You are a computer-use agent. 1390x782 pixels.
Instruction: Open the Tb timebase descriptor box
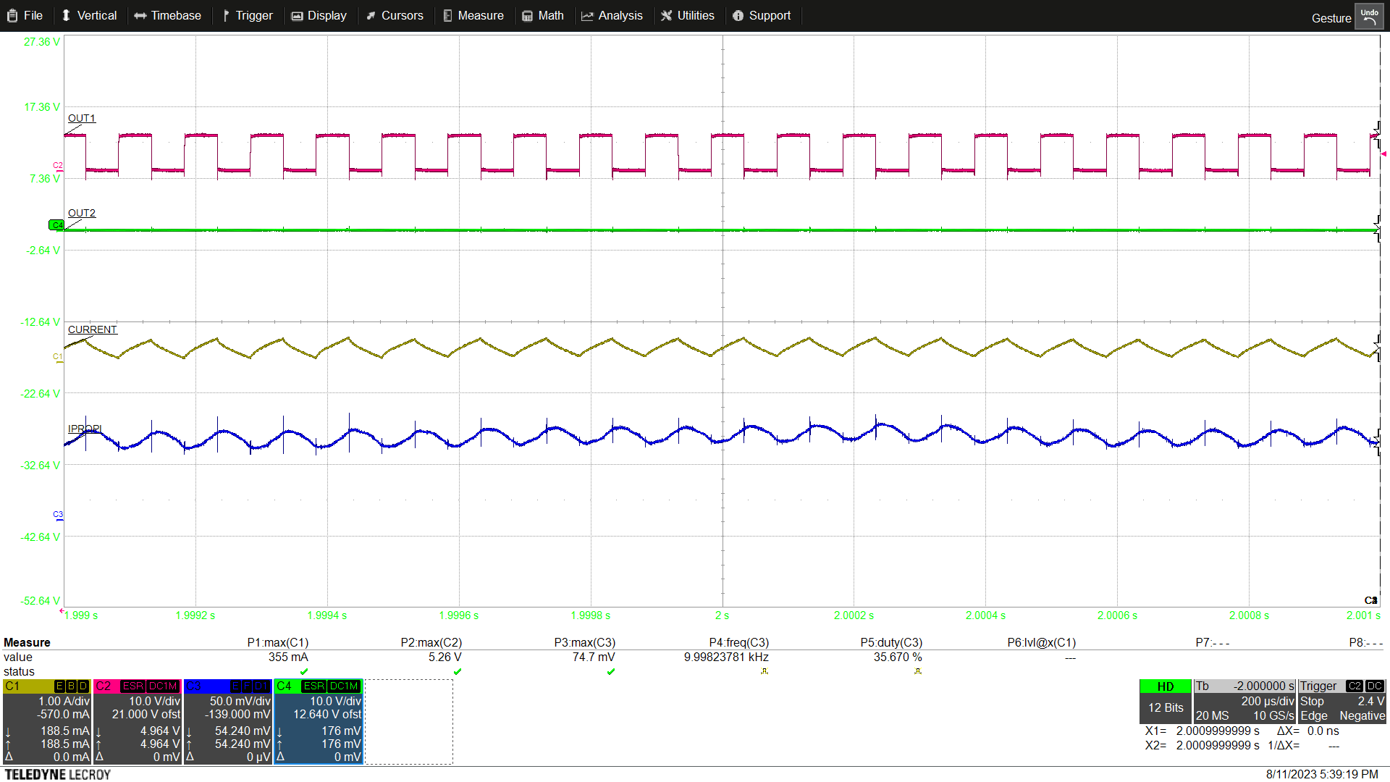(x=1244, y=701)
